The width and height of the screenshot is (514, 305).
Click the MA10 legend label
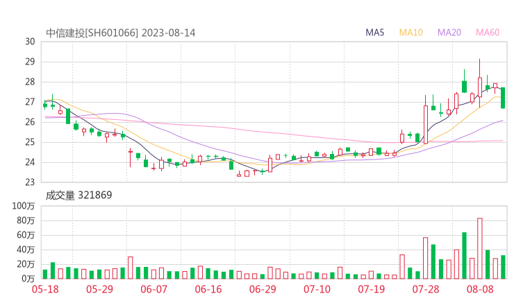411,33
